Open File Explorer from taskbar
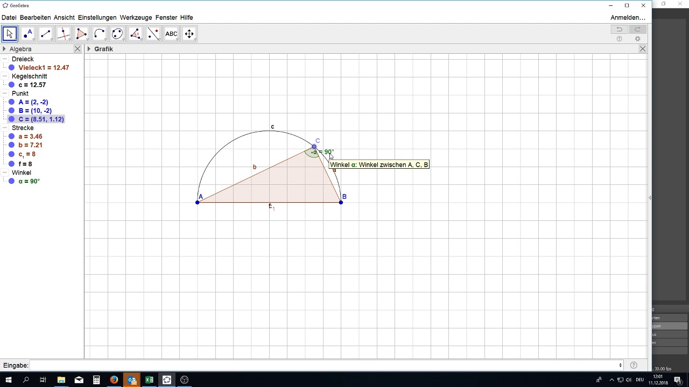The image size is (689, 387). coord(61,380)
